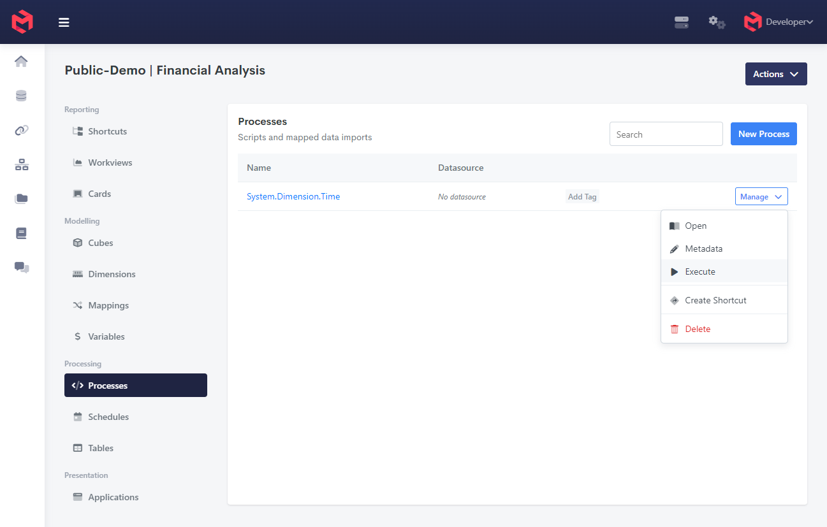
Task: Choose Delete in the Manage menu
Action: click(x=697, y=329)
